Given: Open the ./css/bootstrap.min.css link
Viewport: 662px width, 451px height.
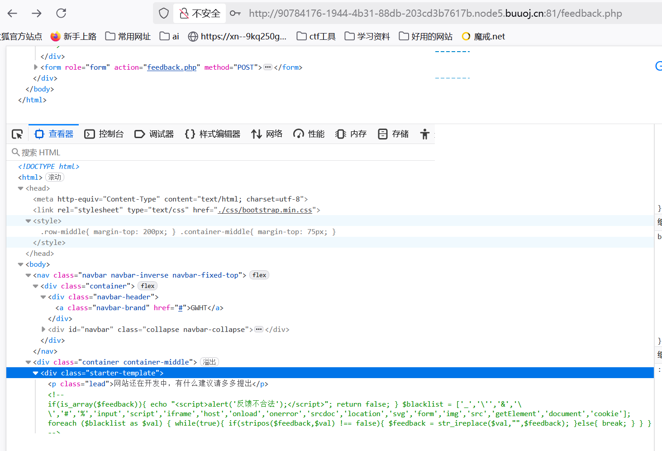Looking at the screenshot, I should [265, 210].
